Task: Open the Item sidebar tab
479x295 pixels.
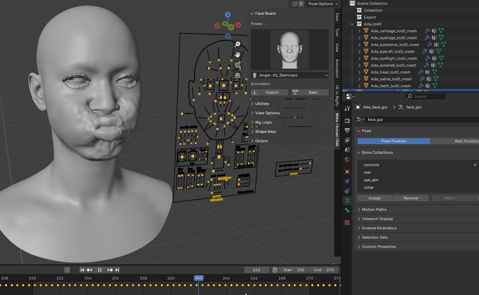Action: 337,17
